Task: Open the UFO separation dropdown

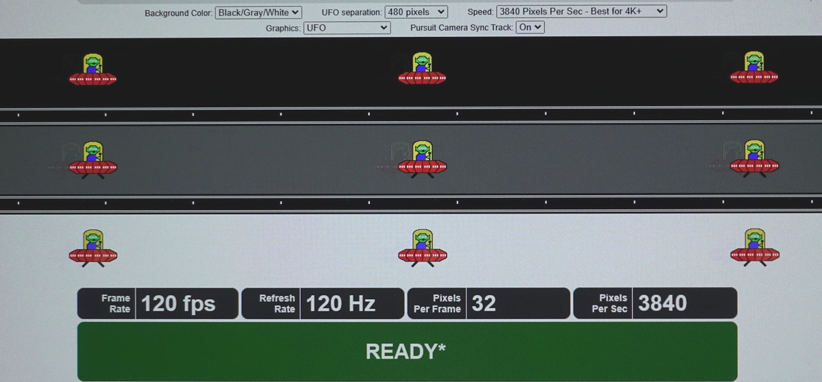Action: pos(416,12)
